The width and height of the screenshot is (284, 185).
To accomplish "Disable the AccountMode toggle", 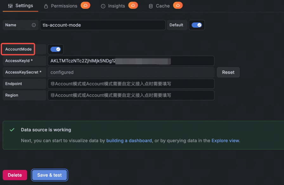I will [x=55, y=49].
